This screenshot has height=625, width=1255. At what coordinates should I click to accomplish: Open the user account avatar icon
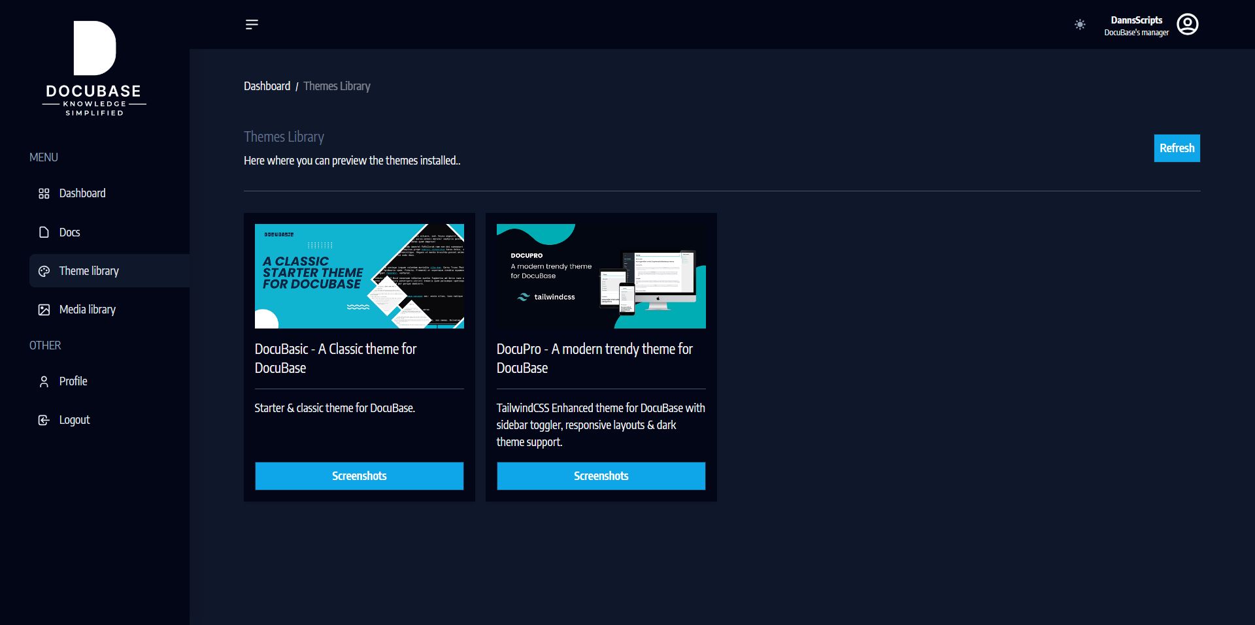1188,25
